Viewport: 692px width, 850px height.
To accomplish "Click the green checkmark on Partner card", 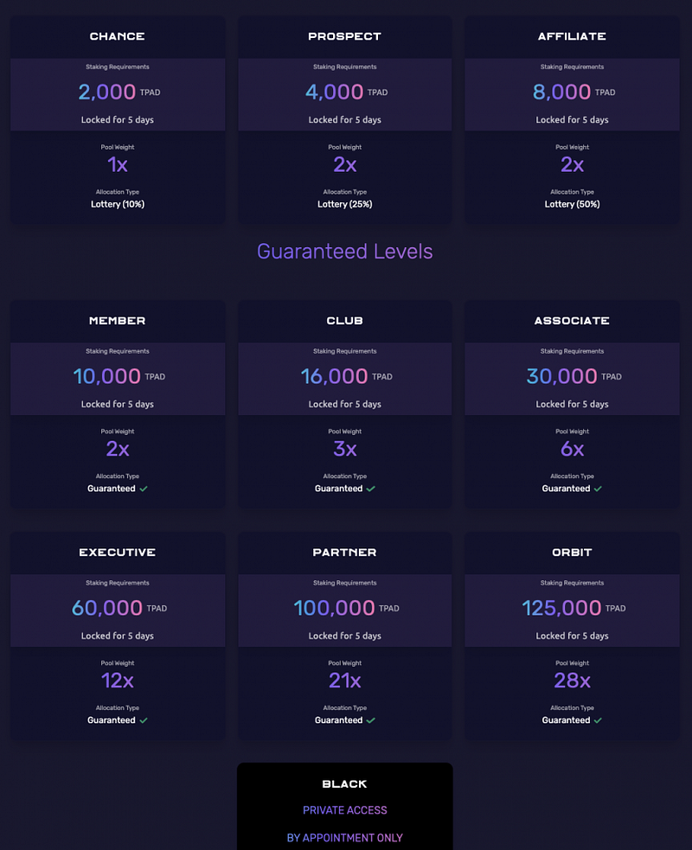I will pyautogui.click(x=370, y=720).
